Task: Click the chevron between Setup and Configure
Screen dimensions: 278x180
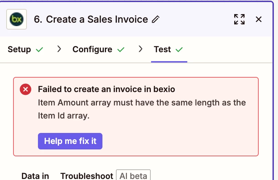Action: pyautogui.click(x=59, y=49)
